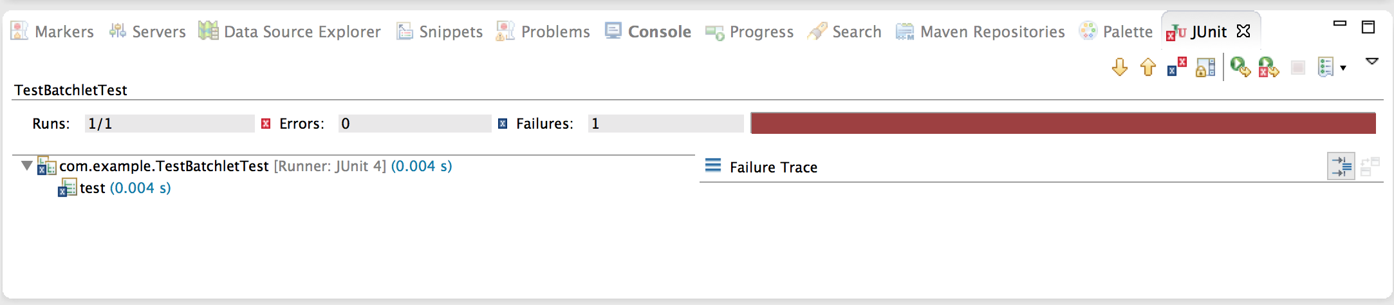The height and width of the screenshot is (305, 1394).
Task: Open the Maven Repositories tab
Action: pos(980,31)
